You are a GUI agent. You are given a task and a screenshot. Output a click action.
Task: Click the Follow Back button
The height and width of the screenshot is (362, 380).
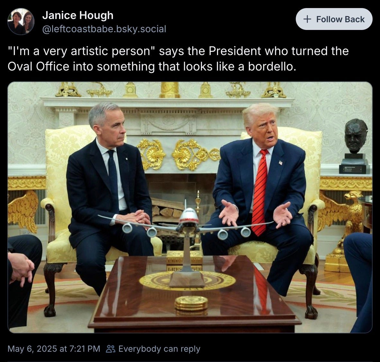[334, 19]
